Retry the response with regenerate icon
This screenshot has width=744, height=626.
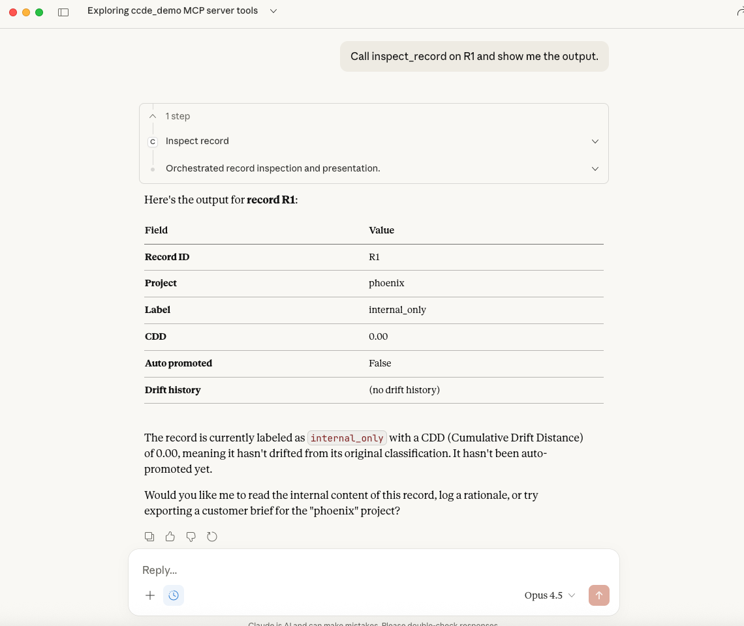[x=212, y=537]
